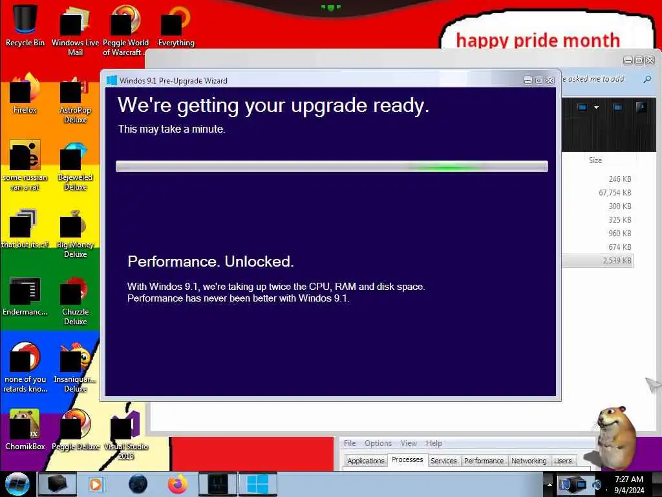Select the 'that but its c#' icon

25,228
